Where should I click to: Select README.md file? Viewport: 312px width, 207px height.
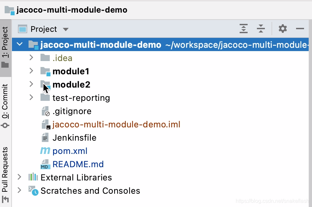78,165
